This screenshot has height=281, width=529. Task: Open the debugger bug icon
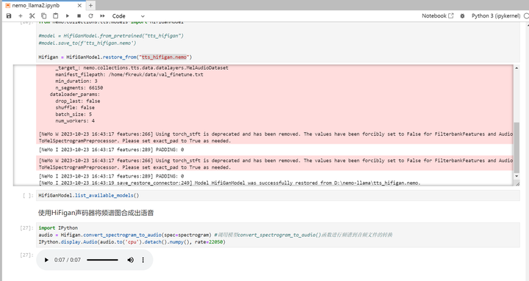pos(463,16)
